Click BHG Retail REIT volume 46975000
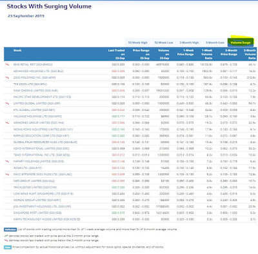This screenshot has width=258, height=254. (163, 64)
